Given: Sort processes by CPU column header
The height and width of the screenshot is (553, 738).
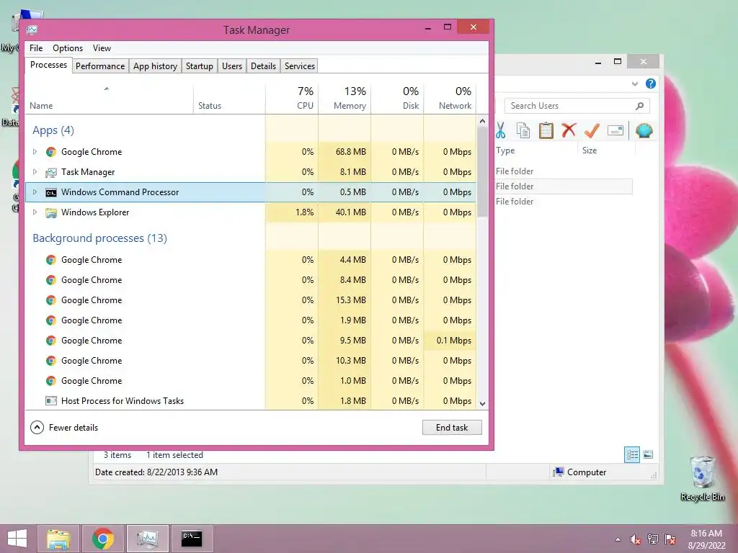Looking at the screenshot, I should [292, 99].
